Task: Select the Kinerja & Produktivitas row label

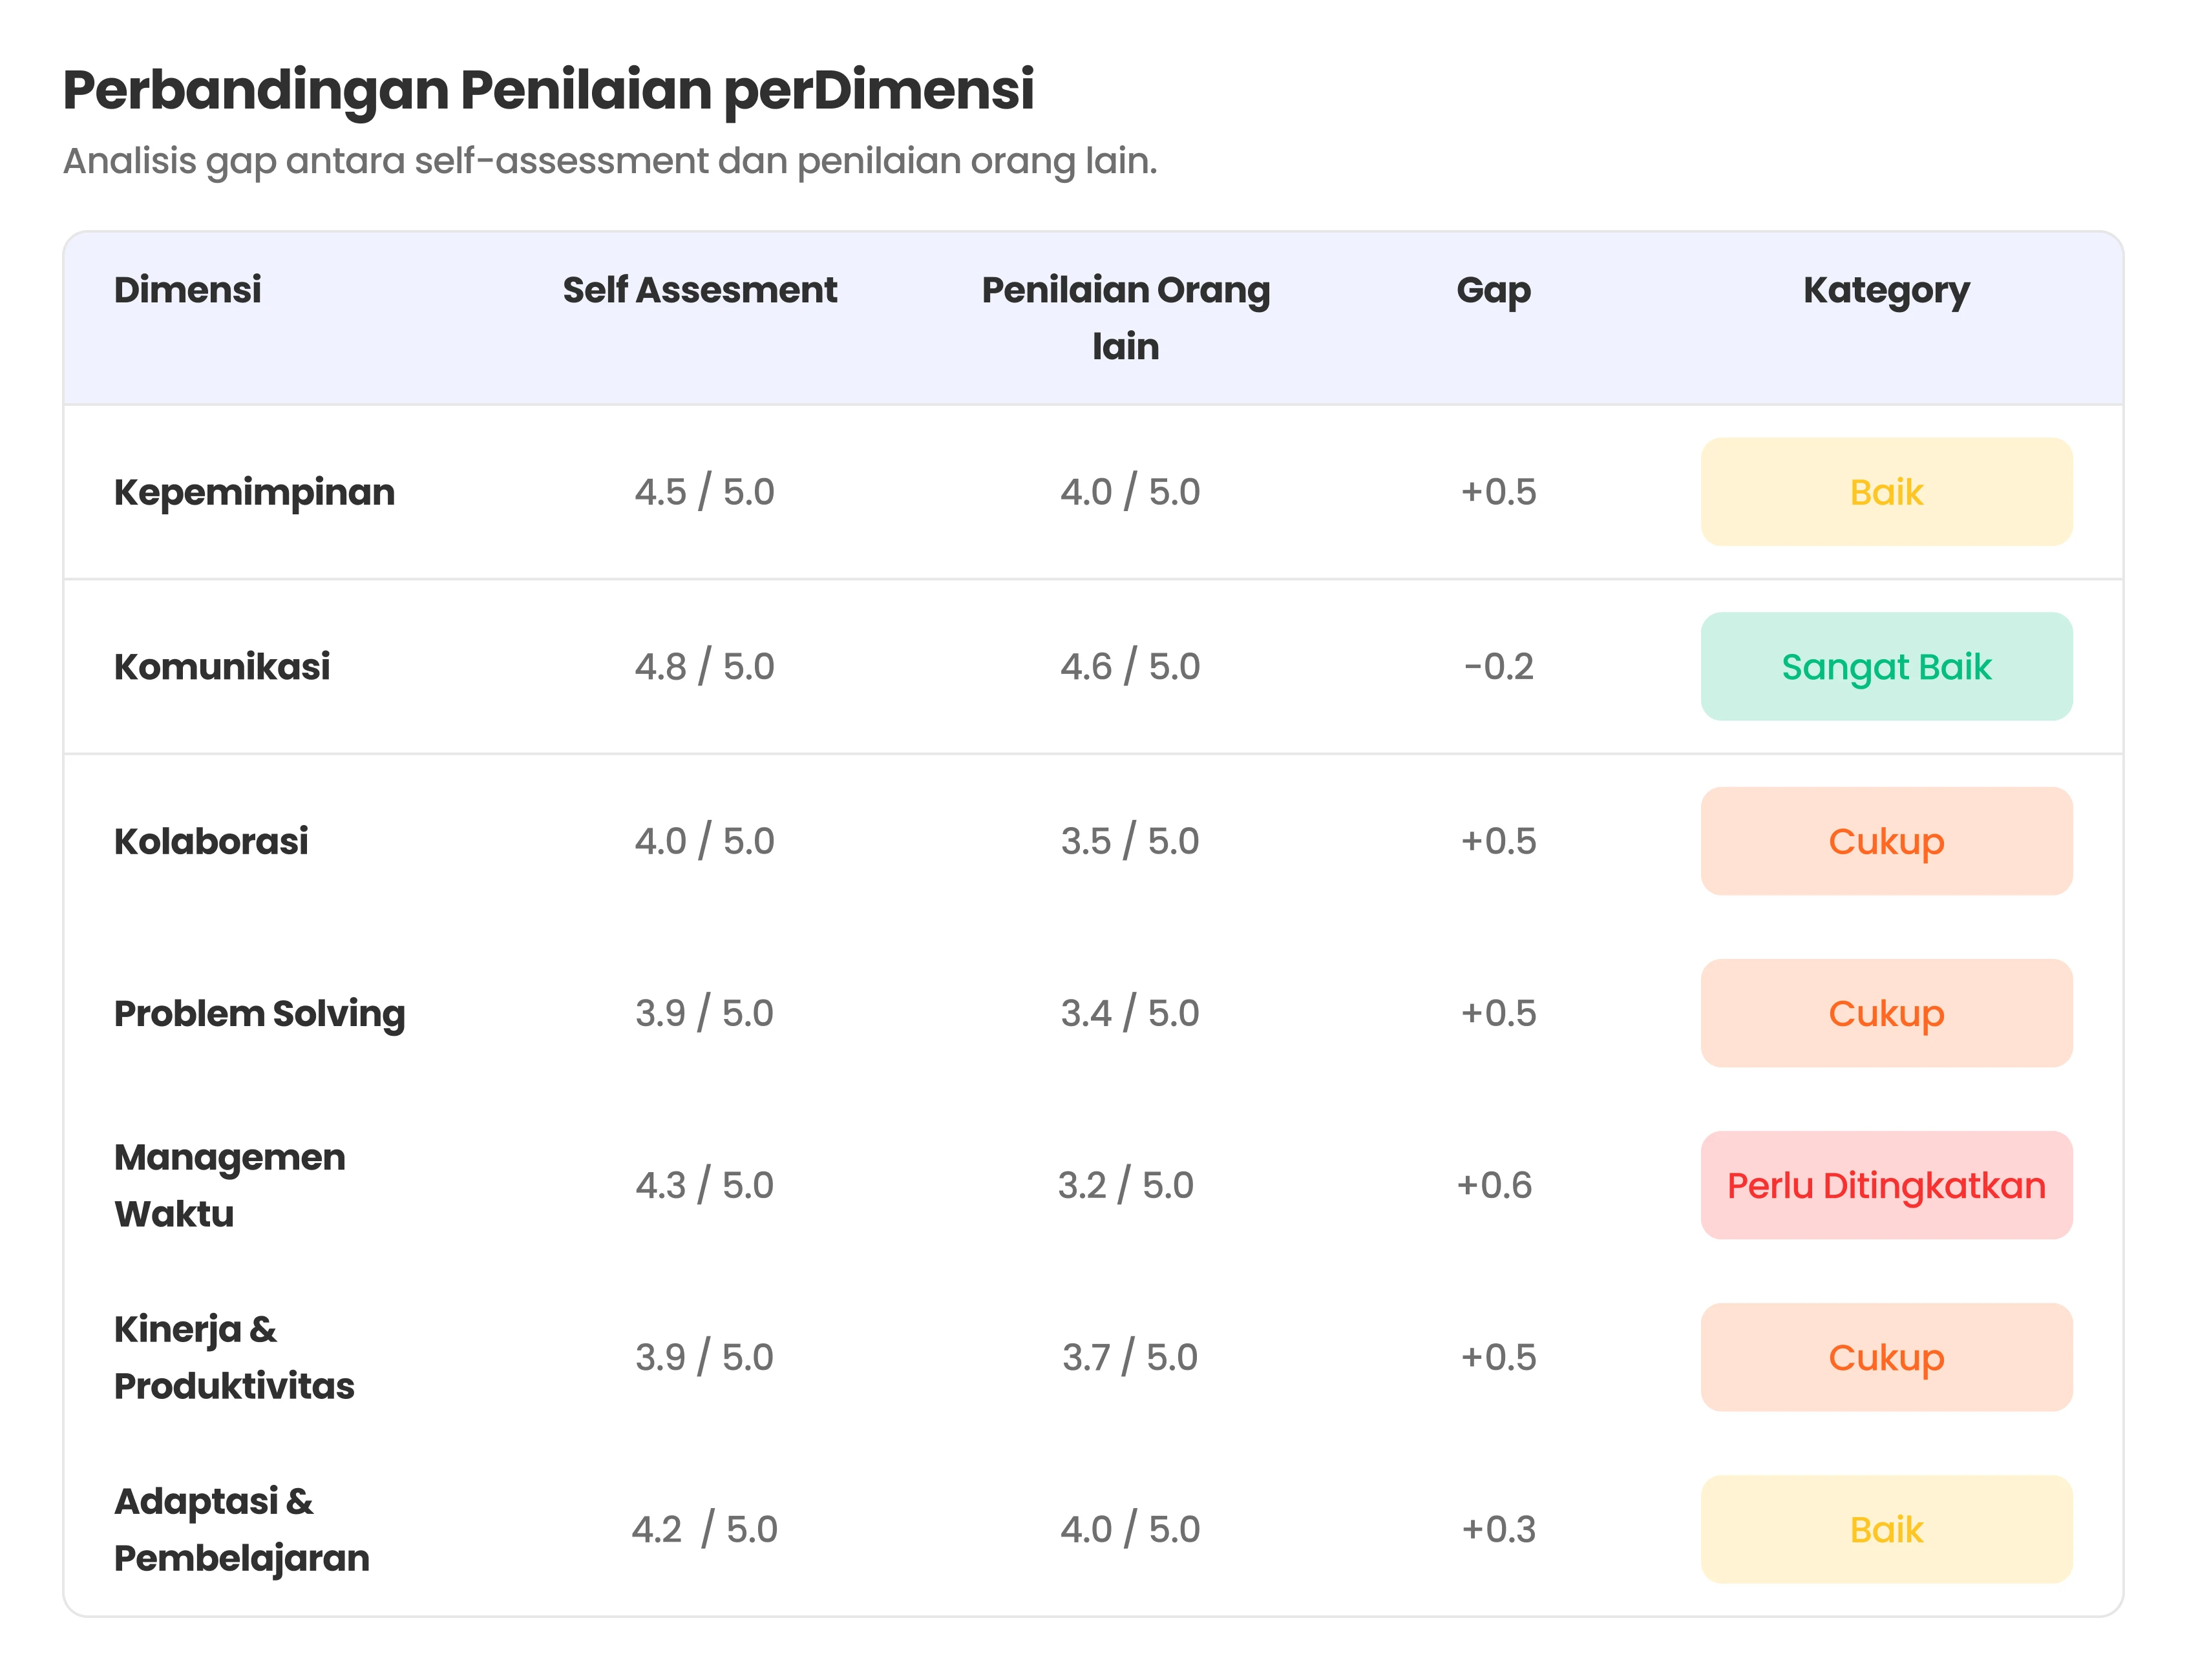Action: [234, 1357]
